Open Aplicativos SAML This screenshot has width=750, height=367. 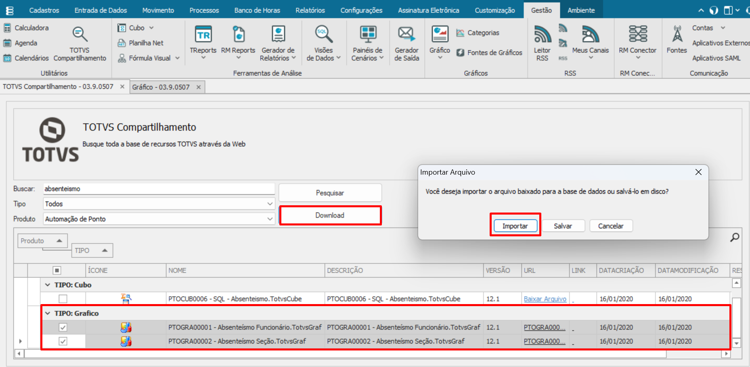pyautogui.click(x=716, y=58)
